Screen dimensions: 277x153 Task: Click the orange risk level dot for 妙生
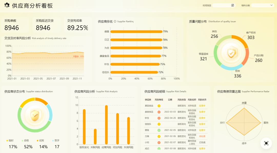point(159,118)
